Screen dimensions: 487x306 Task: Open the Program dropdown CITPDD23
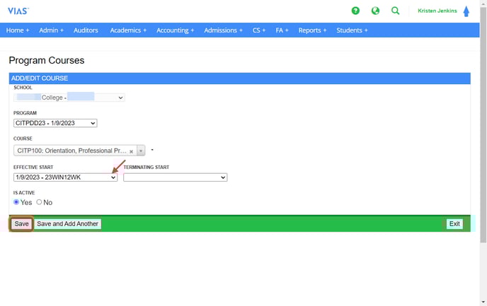click(x=55, y=123)
